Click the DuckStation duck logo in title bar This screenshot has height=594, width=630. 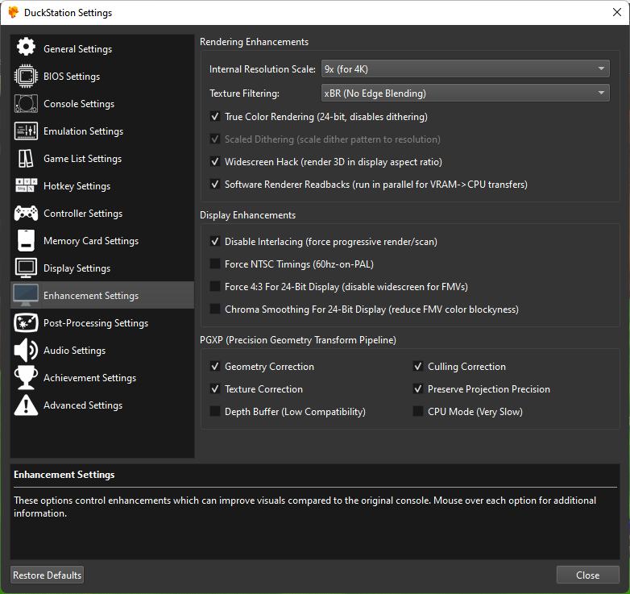(13, 12)
